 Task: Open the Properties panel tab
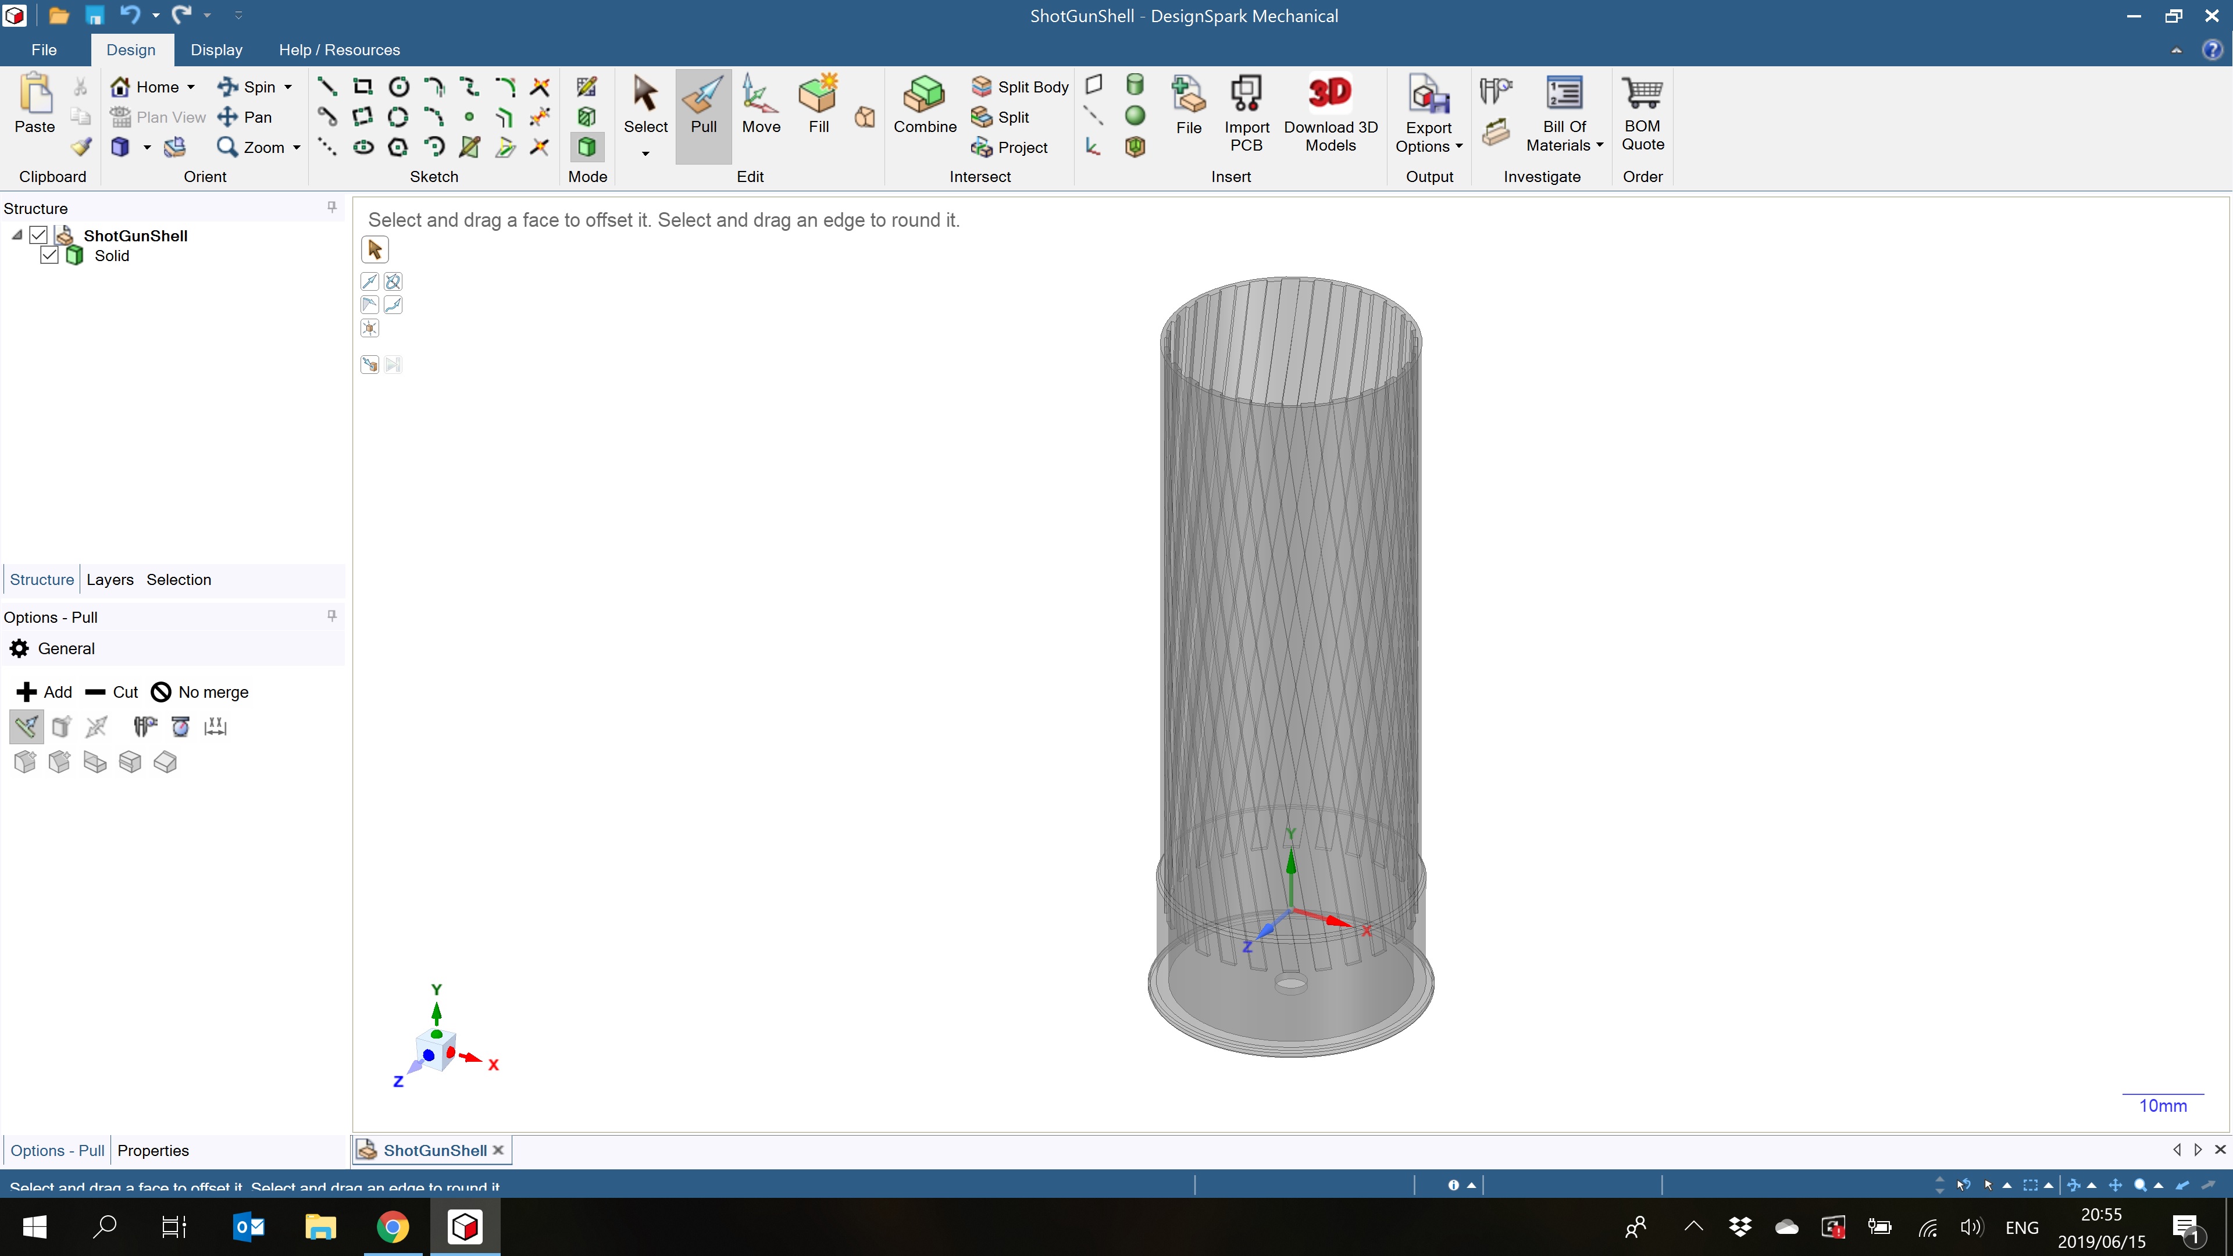[152, 1150]
